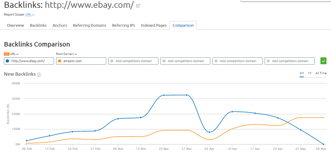Click first empty Add competitors domain field
Image resolution: width=331 pixels, height=157 pixels.
(x=133, y=61)
